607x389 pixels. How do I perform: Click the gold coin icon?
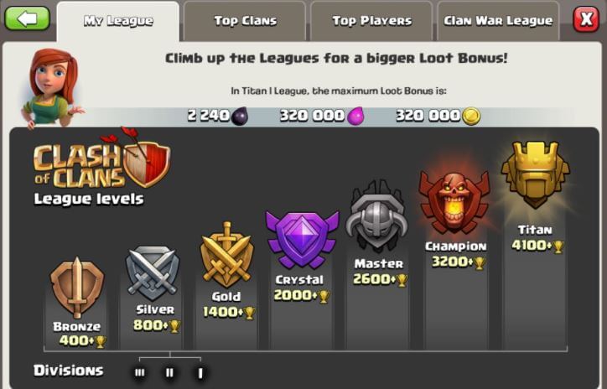tap(471, 117)
